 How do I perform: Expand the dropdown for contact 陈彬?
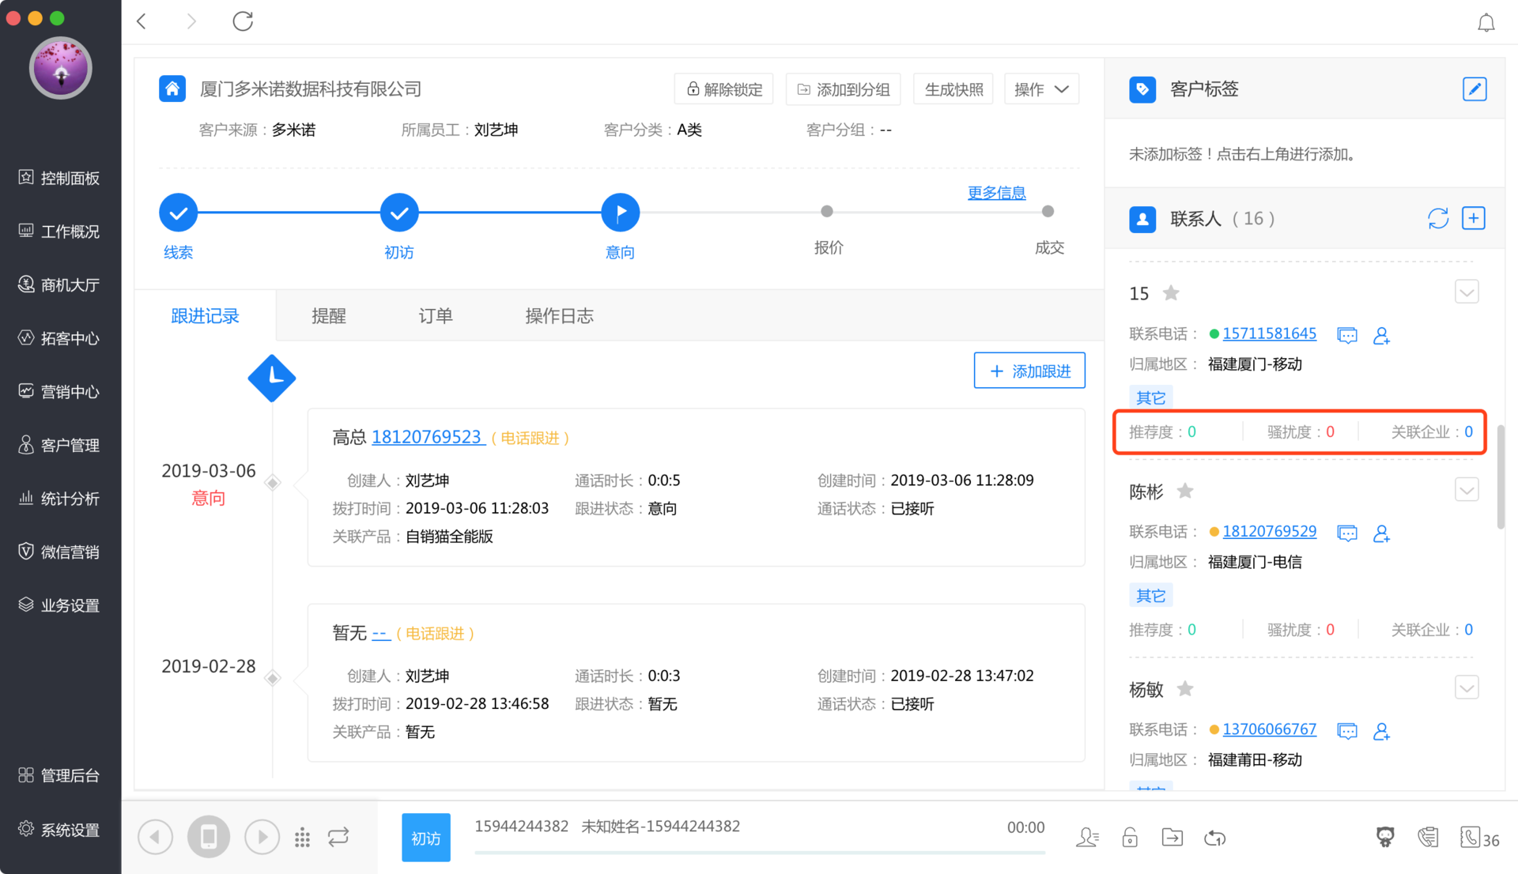(x=1467, y=490)
